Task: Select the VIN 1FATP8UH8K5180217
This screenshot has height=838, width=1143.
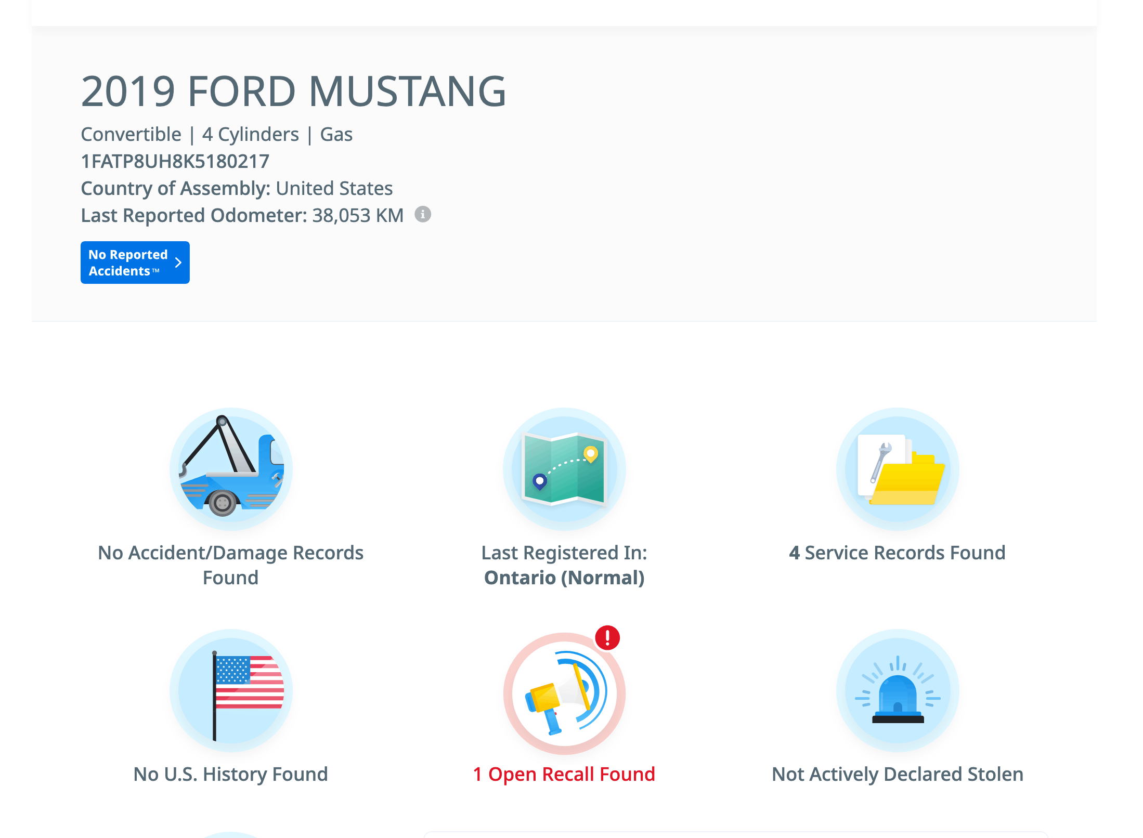Action: click(x=175, y=161)
